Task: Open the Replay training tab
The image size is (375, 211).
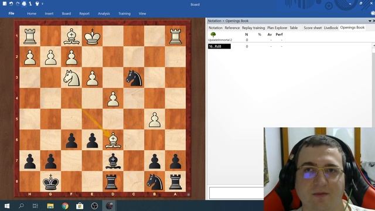Action: coord(253,28)
